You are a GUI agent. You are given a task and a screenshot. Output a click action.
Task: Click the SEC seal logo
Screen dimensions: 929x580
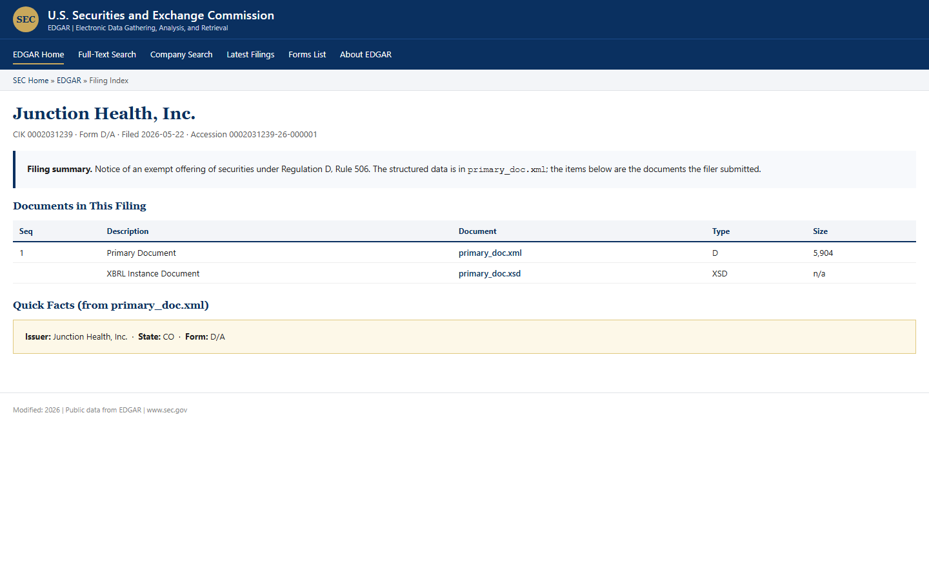coord(26,19)
